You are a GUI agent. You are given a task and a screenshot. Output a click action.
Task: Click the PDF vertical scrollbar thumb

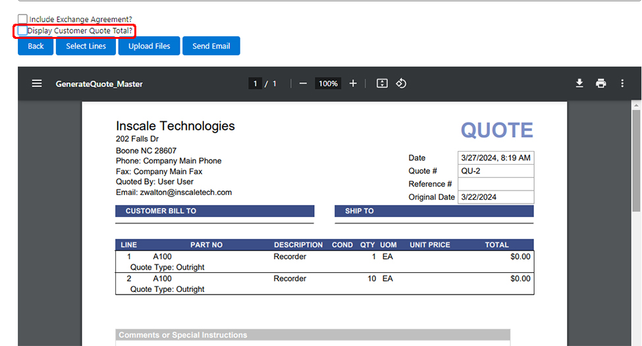(x=636, y=160)
